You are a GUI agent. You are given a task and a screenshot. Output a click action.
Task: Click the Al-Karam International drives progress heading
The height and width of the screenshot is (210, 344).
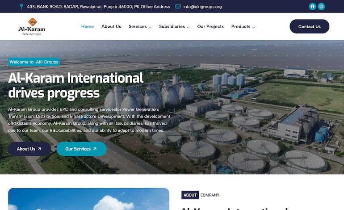[76, 85]
